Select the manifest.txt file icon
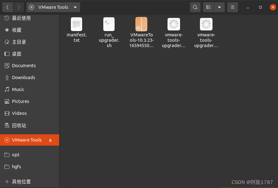The height and width of the screenshot is (188, 278). tap(77, 24)
